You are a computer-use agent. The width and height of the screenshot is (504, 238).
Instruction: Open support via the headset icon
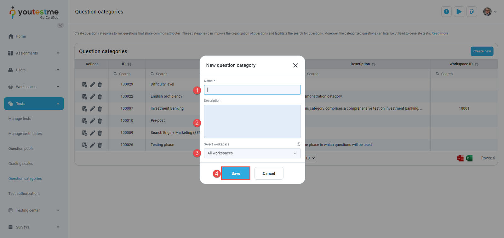tap(471, 11)
